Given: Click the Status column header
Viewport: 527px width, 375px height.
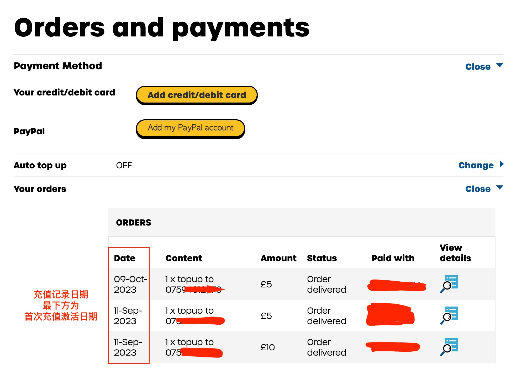Looking at the screenshot, I should click(322, 258).
